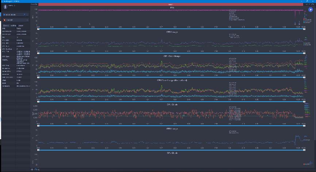The image size is (316, 172).
Task: Click the Info column header
Action: click(x=4, y=28)
